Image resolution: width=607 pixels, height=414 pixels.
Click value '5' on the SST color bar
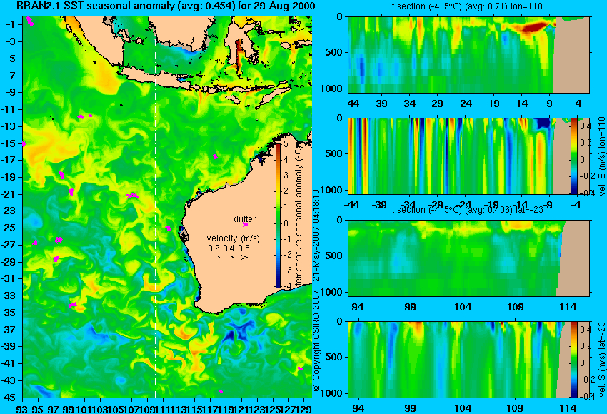(x=286, y=144)
